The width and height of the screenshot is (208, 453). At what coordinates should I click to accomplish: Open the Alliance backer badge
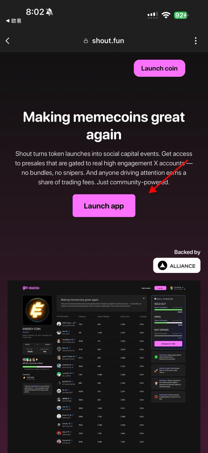tap(177, 265)
